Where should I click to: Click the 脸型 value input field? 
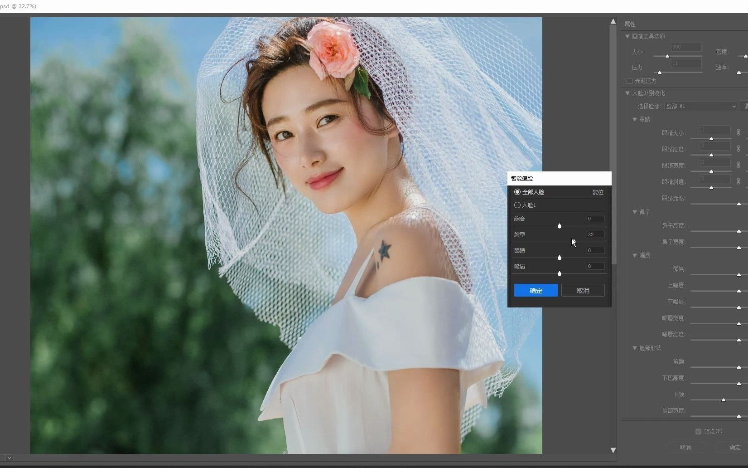[595, 234]
